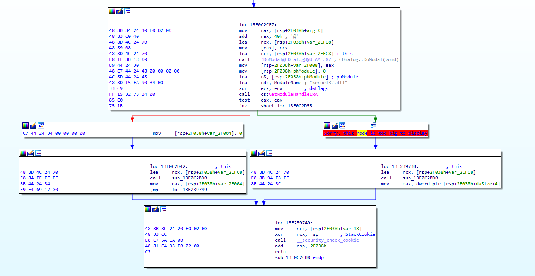The width and height of the screenshot is (535, 276).
Task: Click 'test eax, eax' instruction
Action: [260, 100]
